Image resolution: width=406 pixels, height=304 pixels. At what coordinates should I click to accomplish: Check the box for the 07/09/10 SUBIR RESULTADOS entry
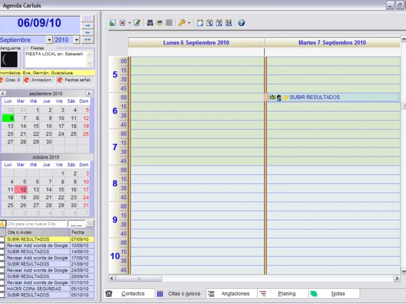tap(3, 239)
